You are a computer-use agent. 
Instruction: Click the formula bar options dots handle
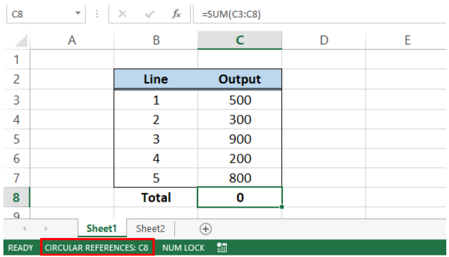[97, 14]
